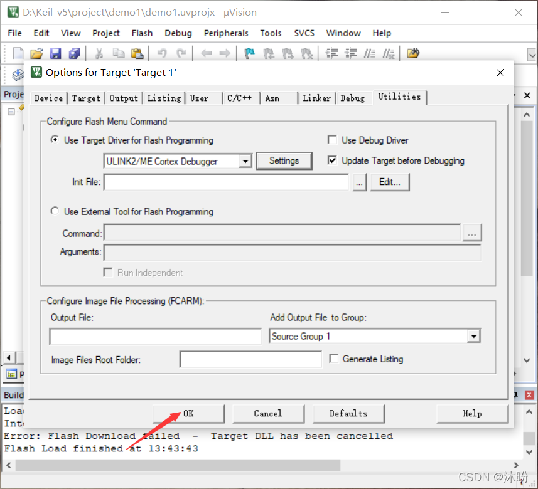Click the New file toolbar icon
Viewport: 538px width, 489px height.
pyautogui.click(x=18, y=53)
